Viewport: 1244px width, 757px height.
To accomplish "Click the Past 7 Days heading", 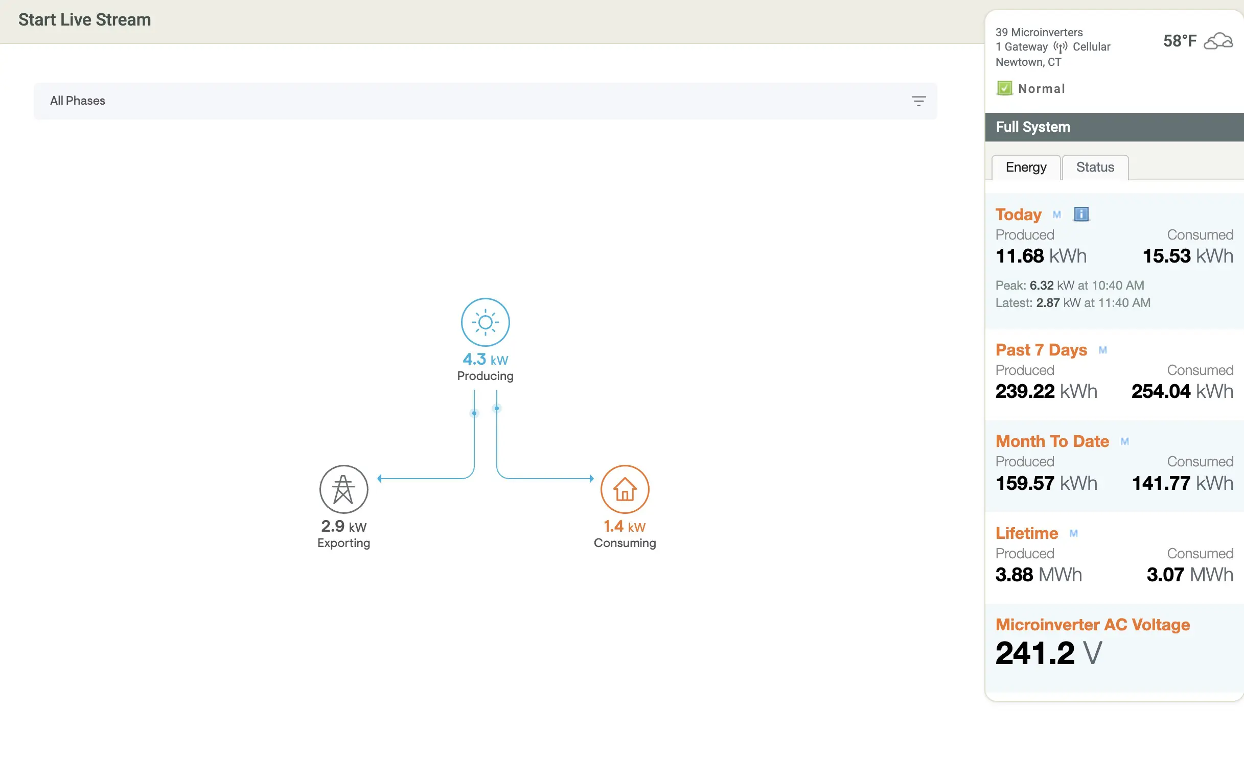I will (1041, 350).
